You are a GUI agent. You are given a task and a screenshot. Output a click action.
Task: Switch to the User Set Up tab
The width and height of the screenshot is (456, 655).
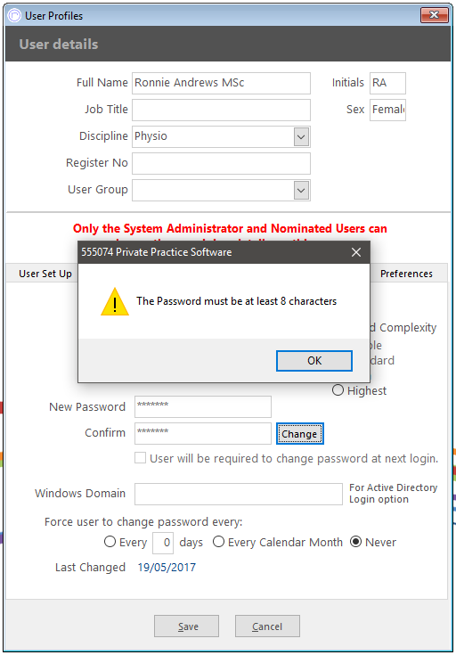pos(45,274)
